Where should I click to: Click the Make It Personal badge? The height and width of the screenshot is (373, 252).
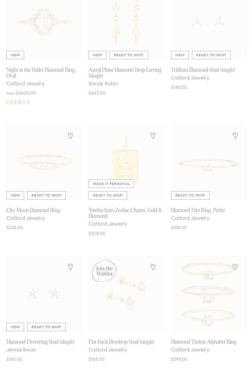[111, 184]
